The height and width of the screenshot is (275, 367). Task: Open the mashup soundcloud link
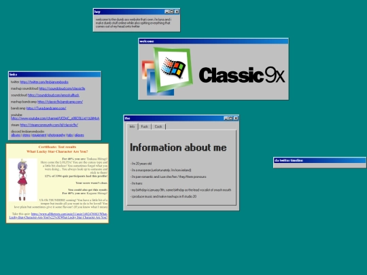pos(62,89)
